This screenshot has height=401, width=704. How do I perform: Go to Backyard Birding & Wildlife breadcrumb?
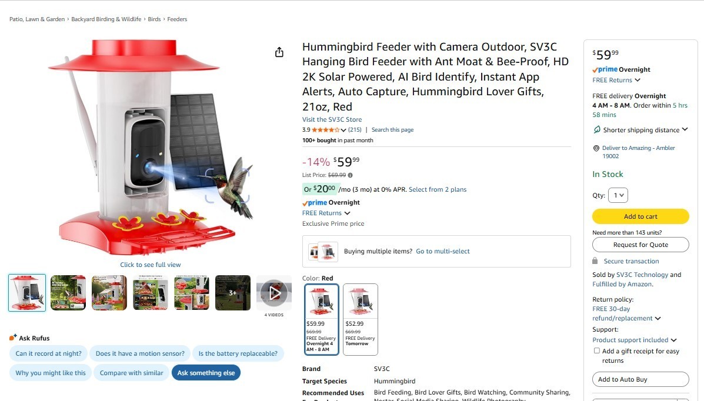(x=106, y=19)
